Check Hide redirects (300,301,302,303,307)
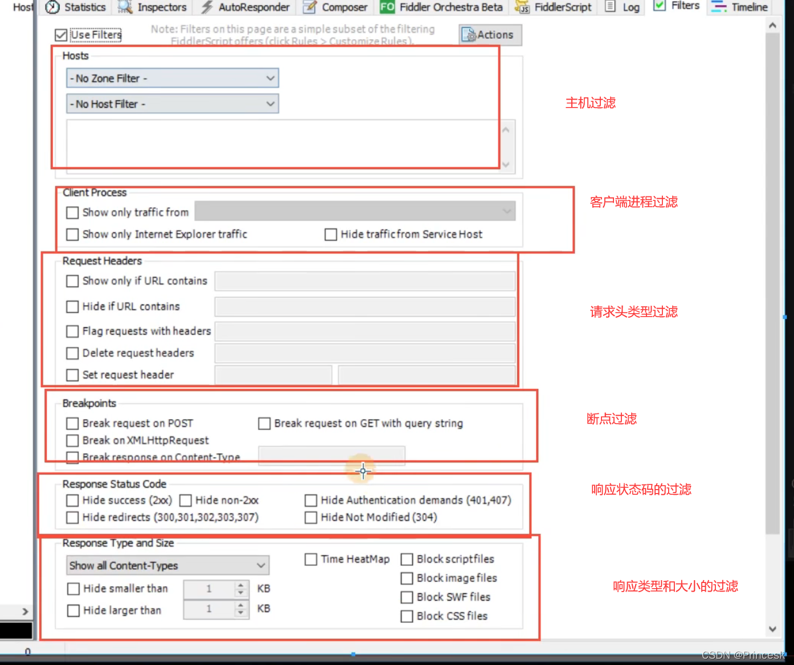The height and width of the screenshot is (665, 794). point(72,518)
